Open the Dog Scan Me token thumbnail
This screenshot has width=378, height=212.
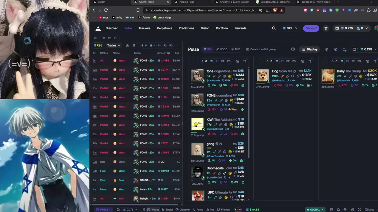coord(263,76)
